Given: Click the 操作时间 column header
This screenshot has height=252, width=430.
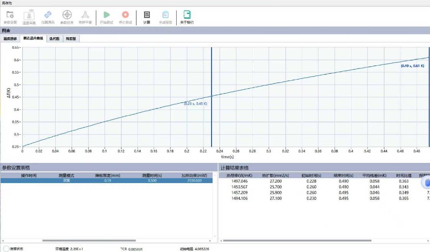Looking at the screenshot, I should point(29,175).
